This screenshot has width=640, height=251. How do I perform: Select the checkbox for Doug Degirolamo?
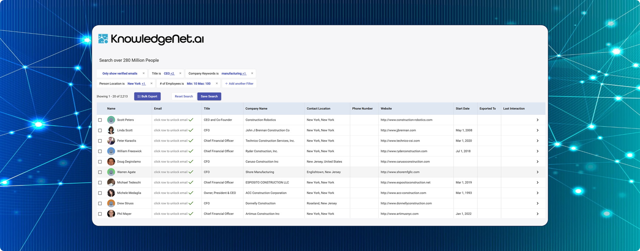coord(100,162)
